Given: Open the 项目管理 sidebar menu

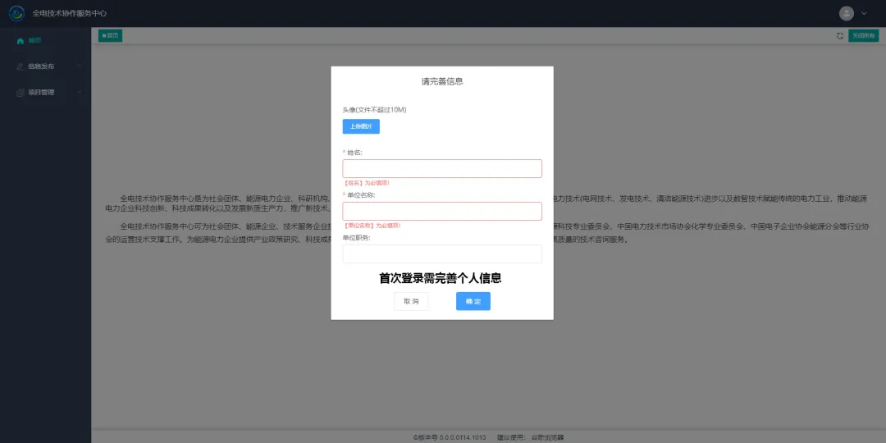Looking at the screenshot, I should 45,92.
